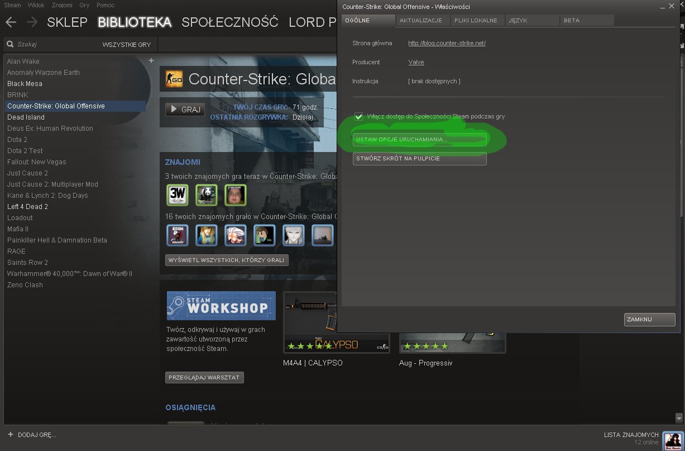This screenshot has width=685, height=451.
Task: Click the Graj play button
Action: [x=185, y=110]
